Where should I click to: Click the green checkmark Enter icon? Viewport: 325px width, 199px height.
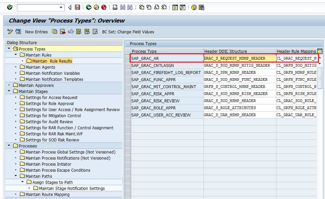pos(9,7)
